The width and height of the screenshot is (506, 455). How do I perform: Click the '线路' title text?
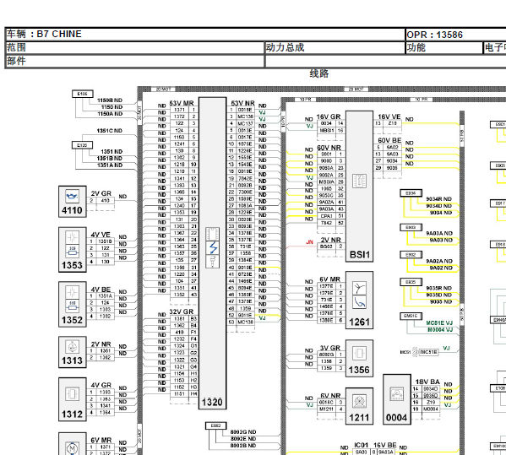319,73
